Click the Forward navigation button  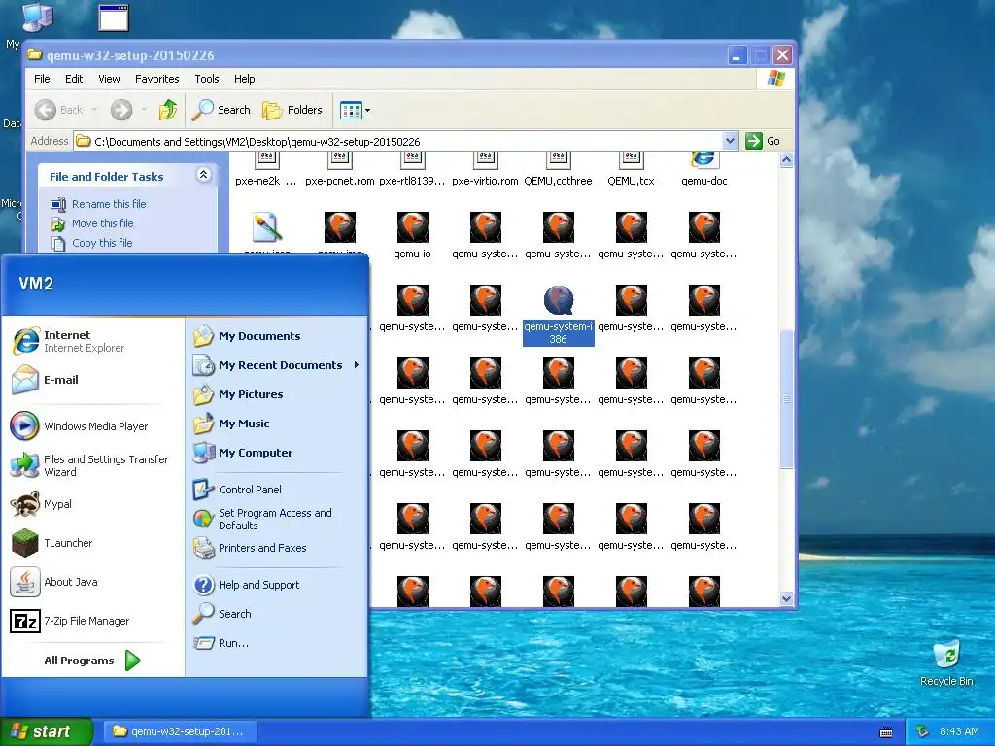click(x=121, y=110)
